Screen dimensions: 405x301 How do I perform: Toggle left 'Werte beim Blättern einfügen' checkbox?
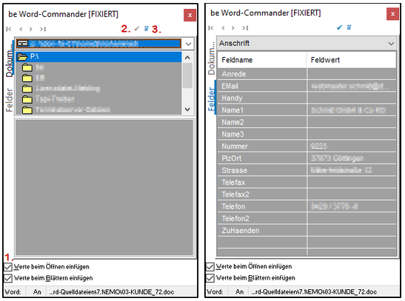click(x=8, y=278)
